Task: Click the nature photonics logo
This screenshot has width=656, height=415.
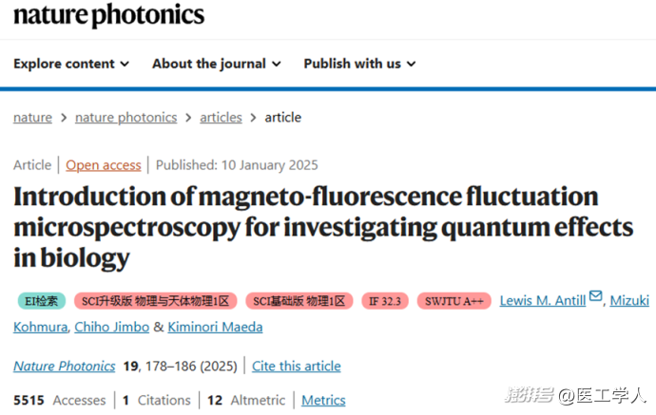Action: pos(108,15)
